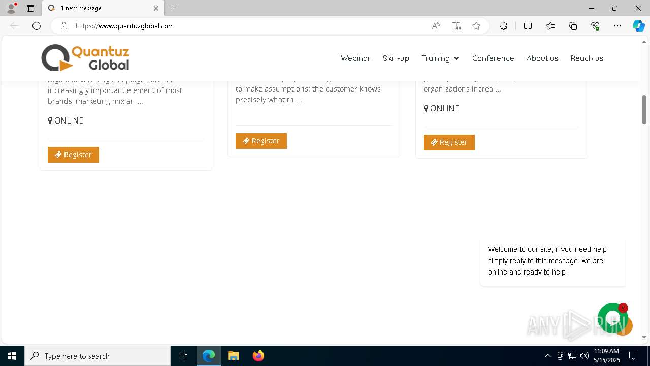Image resolution: width=650 pixels, height=366 pixels.
Task: Open the Copilot sidebar
Action: (638, 26)
